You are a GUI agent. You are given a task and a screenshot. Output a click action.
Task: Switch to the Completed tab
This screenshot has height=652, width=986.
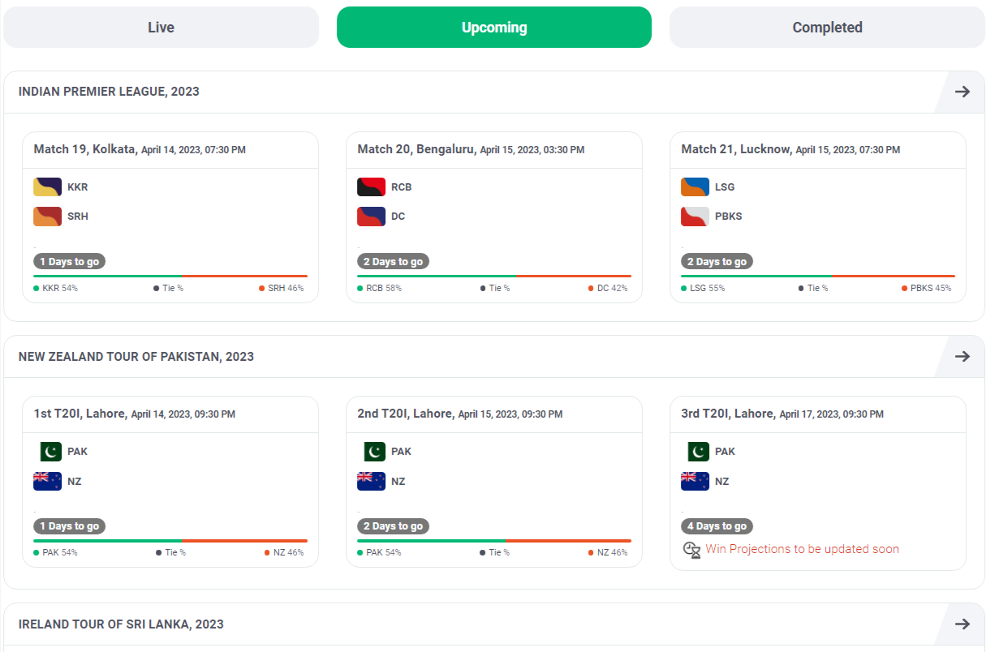pos(826,27)
